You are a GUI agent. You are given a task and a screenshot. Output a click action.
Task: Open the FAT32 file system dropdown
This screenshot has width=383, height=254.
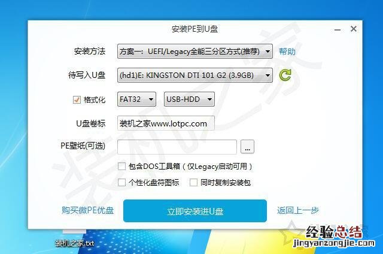tap(136, 99)
